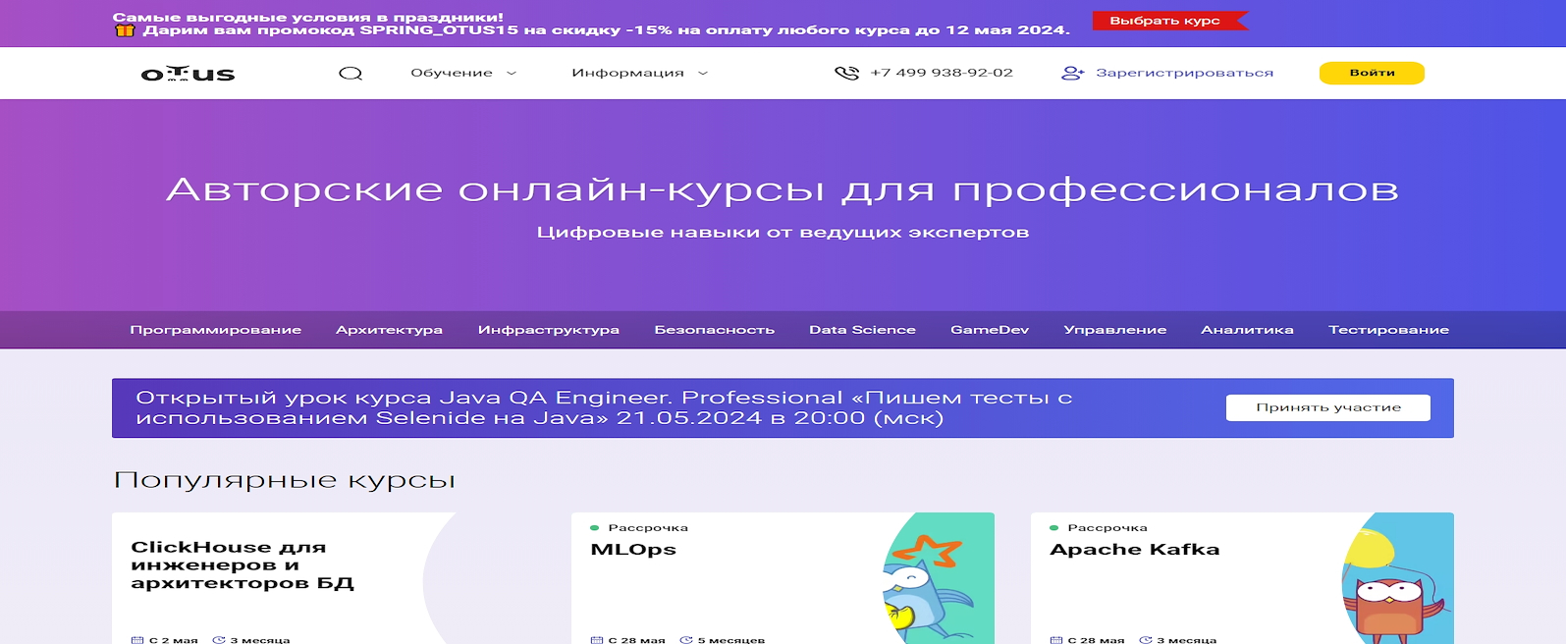1566x644 pixels.
Task: Click calendar icon on ClickHouse card
Action: click(x=137, y=640)
